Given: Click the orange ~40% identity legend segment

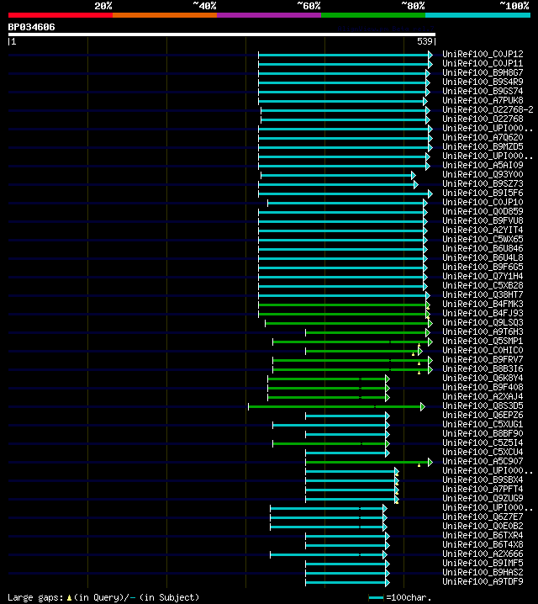Looking at the screenshot, I should coord(165,15).
